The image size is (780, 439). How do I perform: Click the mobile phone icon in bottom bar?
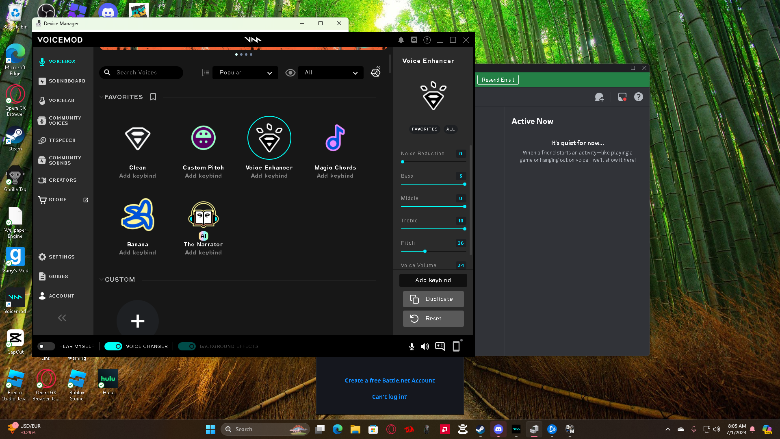[x=457, y=346]
